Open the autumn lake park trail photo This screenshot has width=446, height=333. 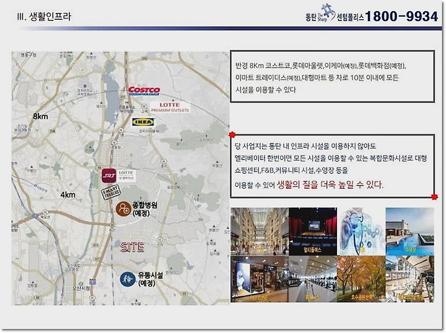pyautogui.click(x=361, y=279)
